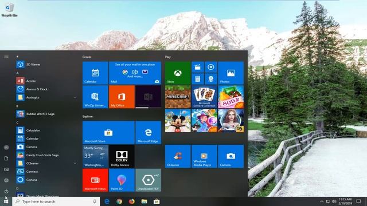Screen dimensions: 367x206
Task: Open the Camera tile
Action: point(231,156)
